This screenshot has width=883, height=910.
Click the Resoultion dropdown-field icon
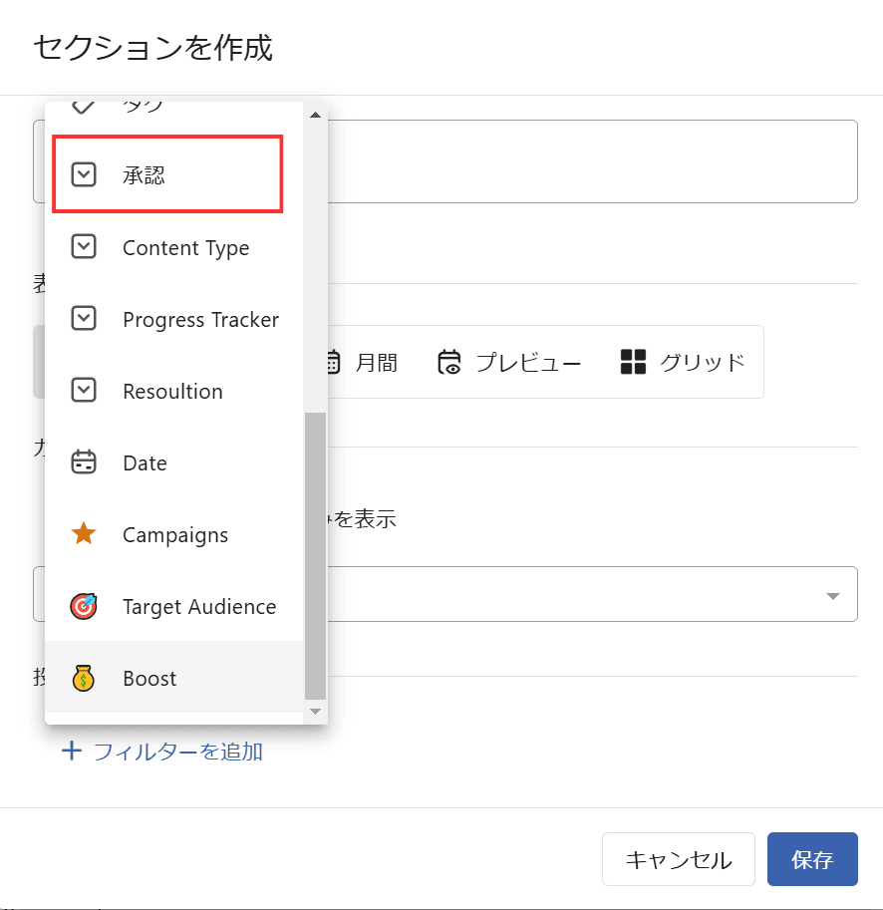tap(85, 392)
